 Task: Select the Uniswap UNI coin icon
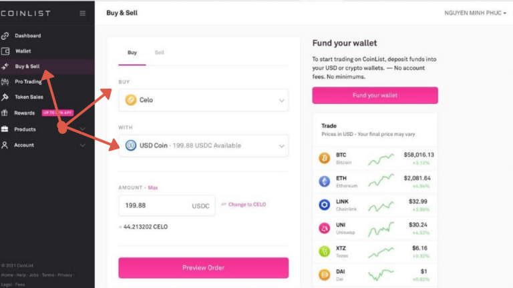coord(325,228)
